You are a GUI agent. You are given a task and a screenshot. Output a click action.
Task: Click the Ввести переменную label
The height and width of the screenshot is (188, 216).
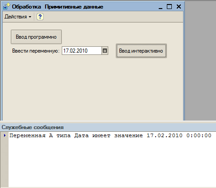(36, 51)
